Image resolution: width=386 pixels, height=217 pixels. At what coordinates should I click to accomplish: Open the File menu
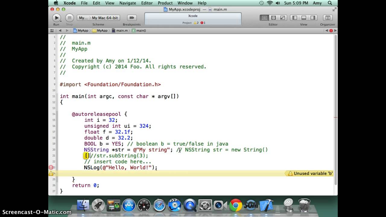click(84, 3)
